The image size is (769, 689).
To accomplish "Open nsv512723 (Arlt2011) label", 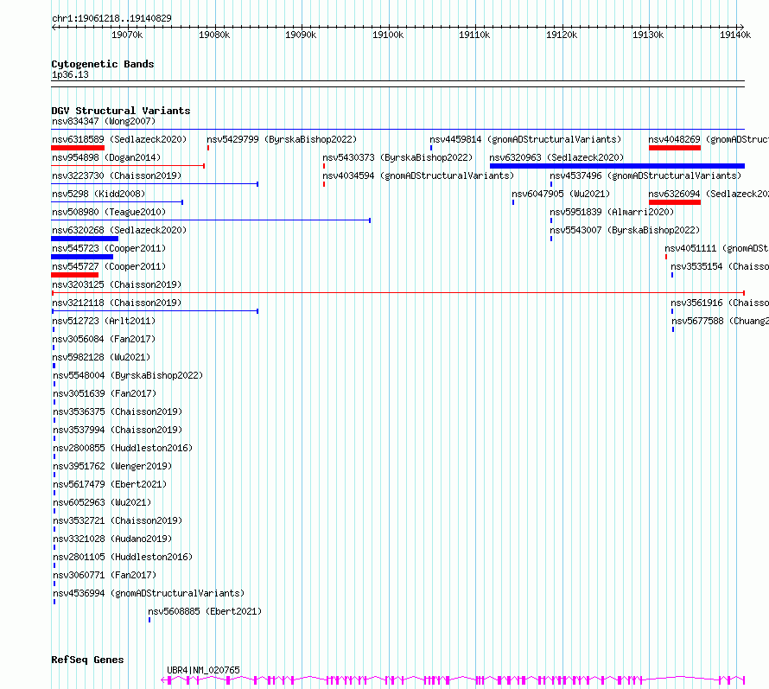I will point(104,321).
